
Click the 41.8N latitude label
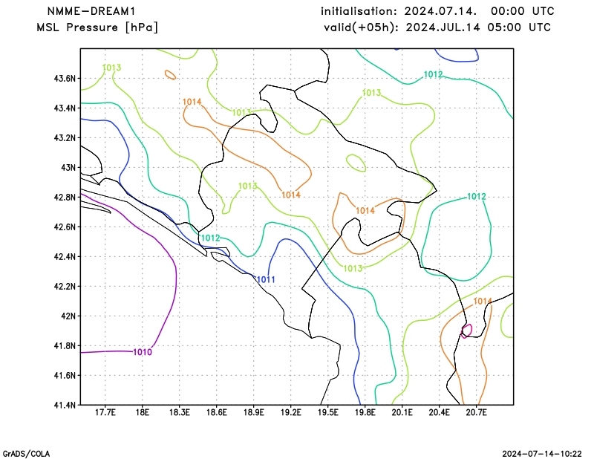65,345
